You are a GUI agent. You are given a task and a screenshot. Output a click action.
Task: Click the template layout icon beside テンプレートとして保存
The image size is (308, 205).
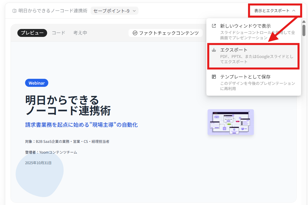214,77
